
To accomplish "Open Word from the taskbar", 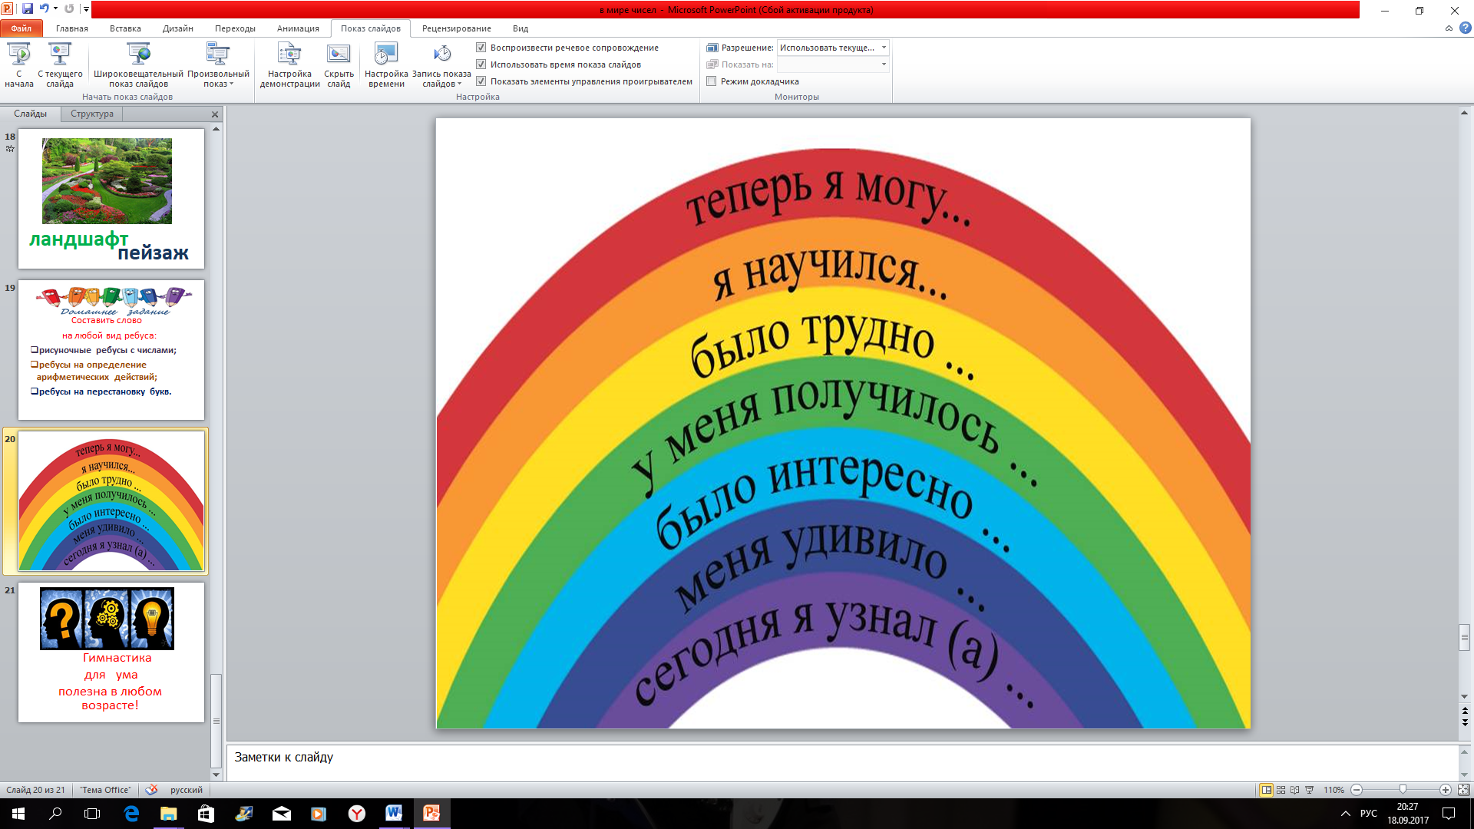I will tap(394, 814).
